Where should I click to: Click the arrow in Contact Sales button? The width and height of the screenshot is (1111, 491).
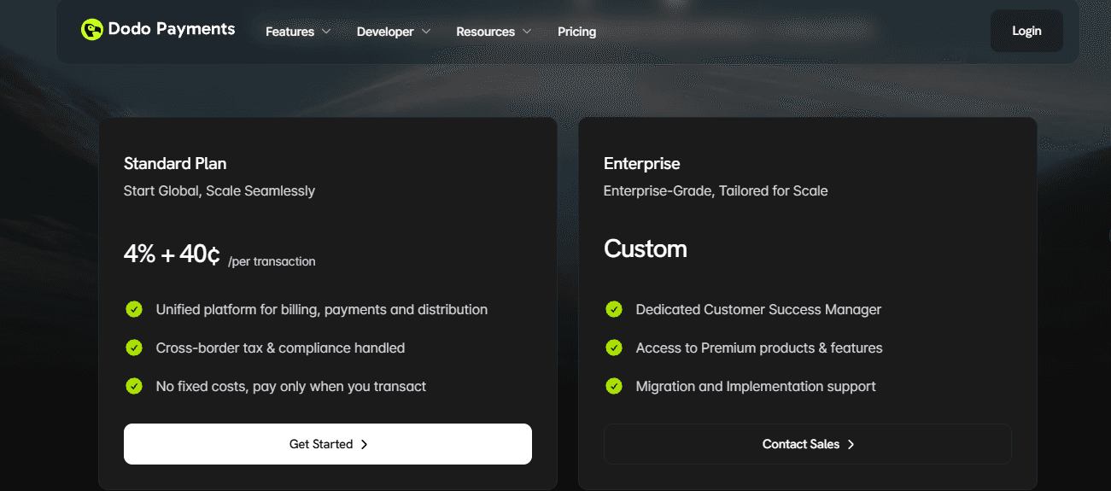pyautogui.click(x=851, y=444)
